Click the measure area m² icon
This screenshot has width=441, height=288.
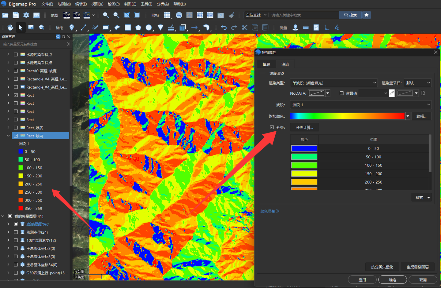point(316,27)
